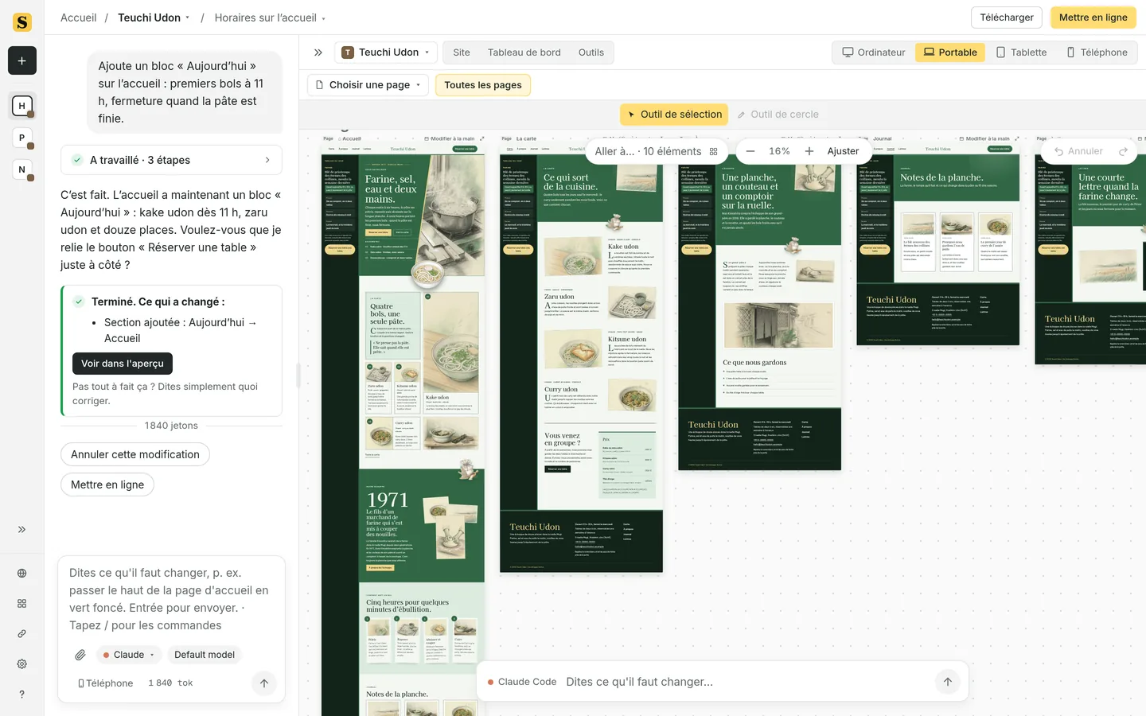Click Voir dans l'aperçu
Image resolution: width=1146 pixels, height=716 pixels.
click(x=123, y=364)
